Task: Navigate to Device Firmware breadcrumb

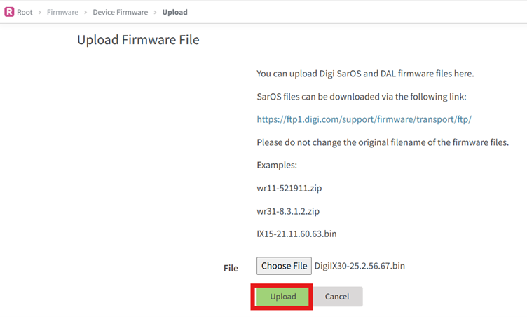Action: [x=120, y=12]
